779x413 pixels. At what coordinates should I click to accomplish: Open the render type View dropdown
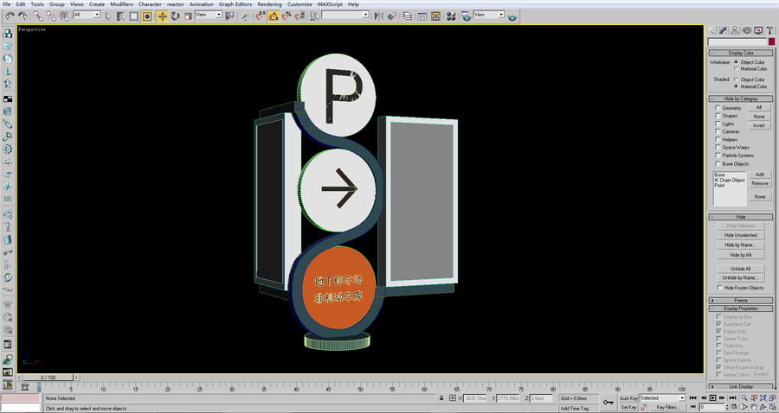point(488,15)
